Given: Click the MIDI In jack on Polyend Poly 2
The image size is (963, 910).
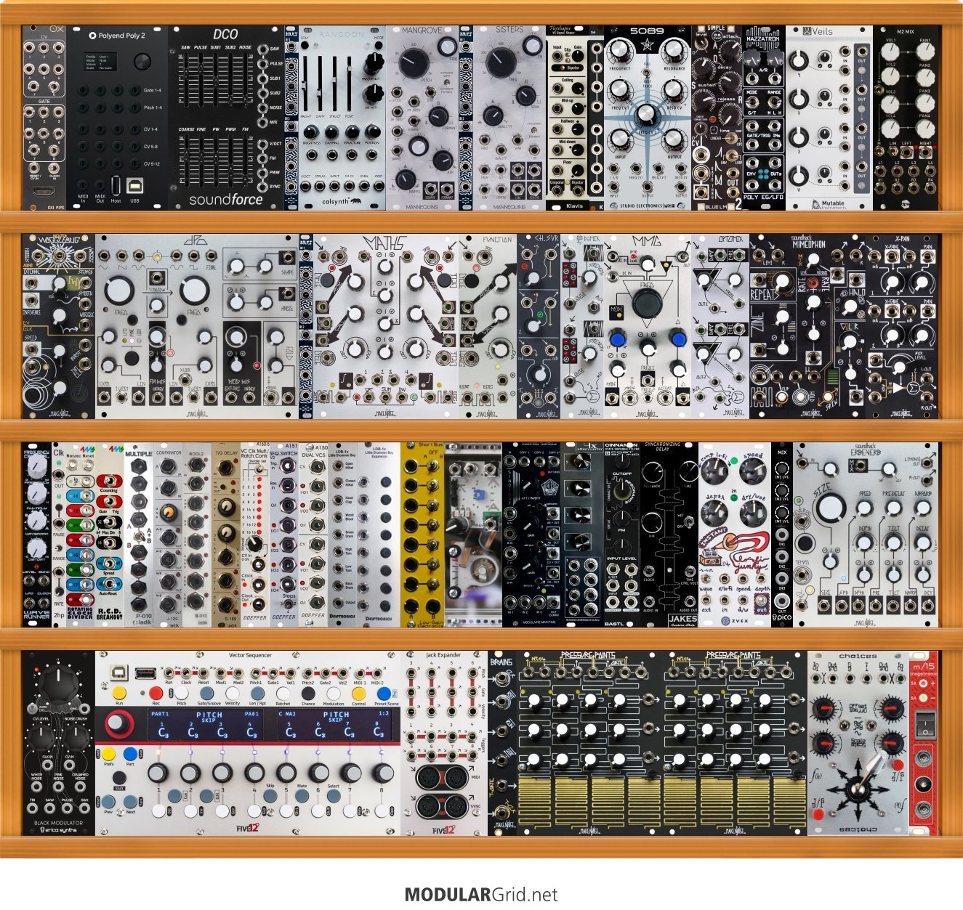Looking at the screenshot, I should pos(83,186).
